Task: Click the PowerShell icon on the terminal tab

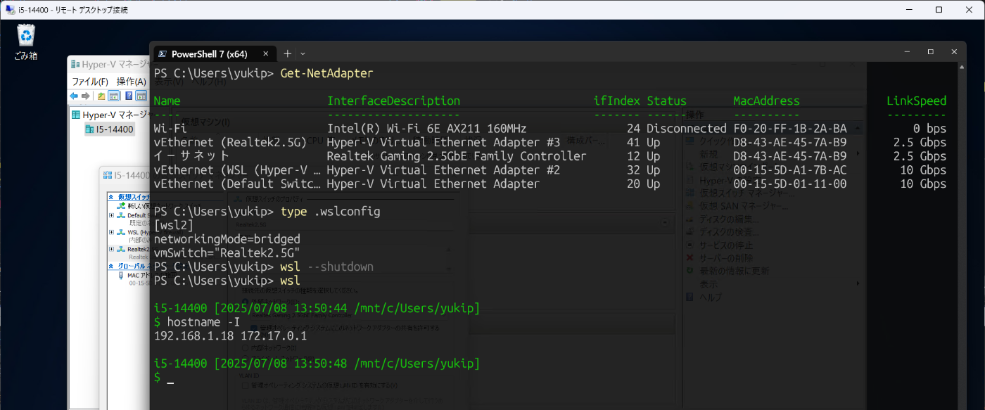Action: [163, 53]
